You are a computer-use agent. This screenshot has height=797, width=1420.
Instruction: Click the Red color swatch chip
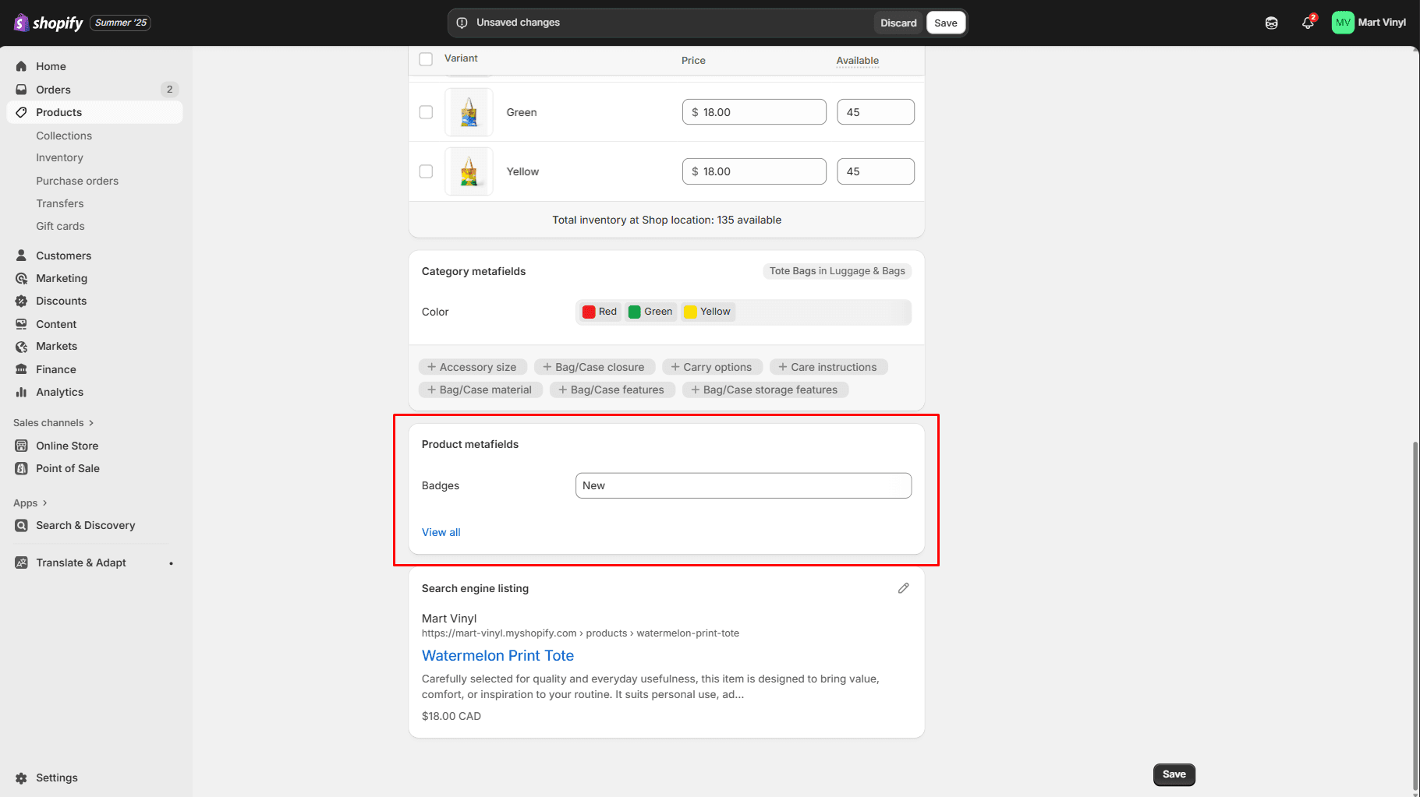click(600, 312)
